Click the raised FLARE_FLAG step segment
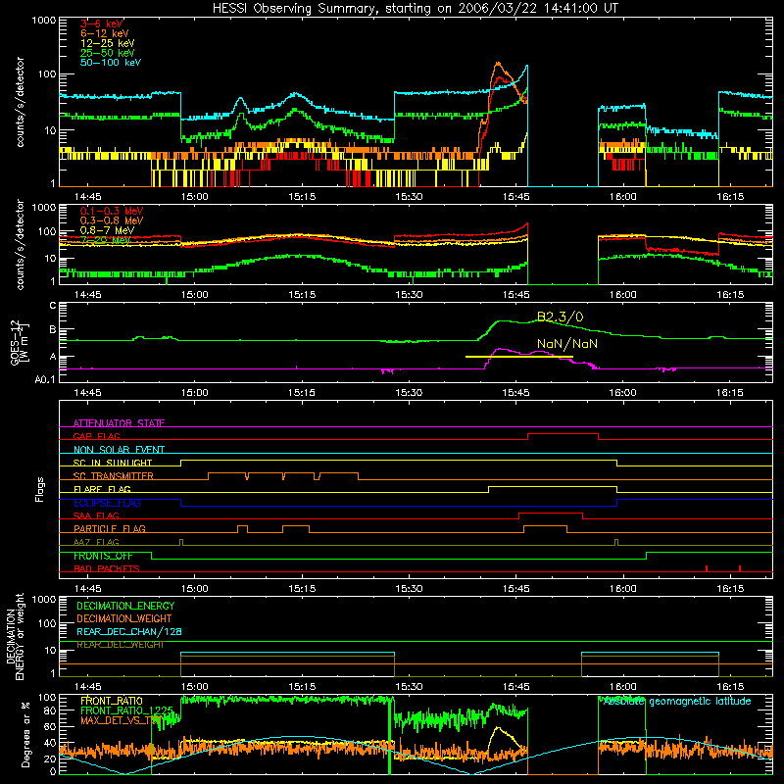The image size is (784, 784). (553, 486)
